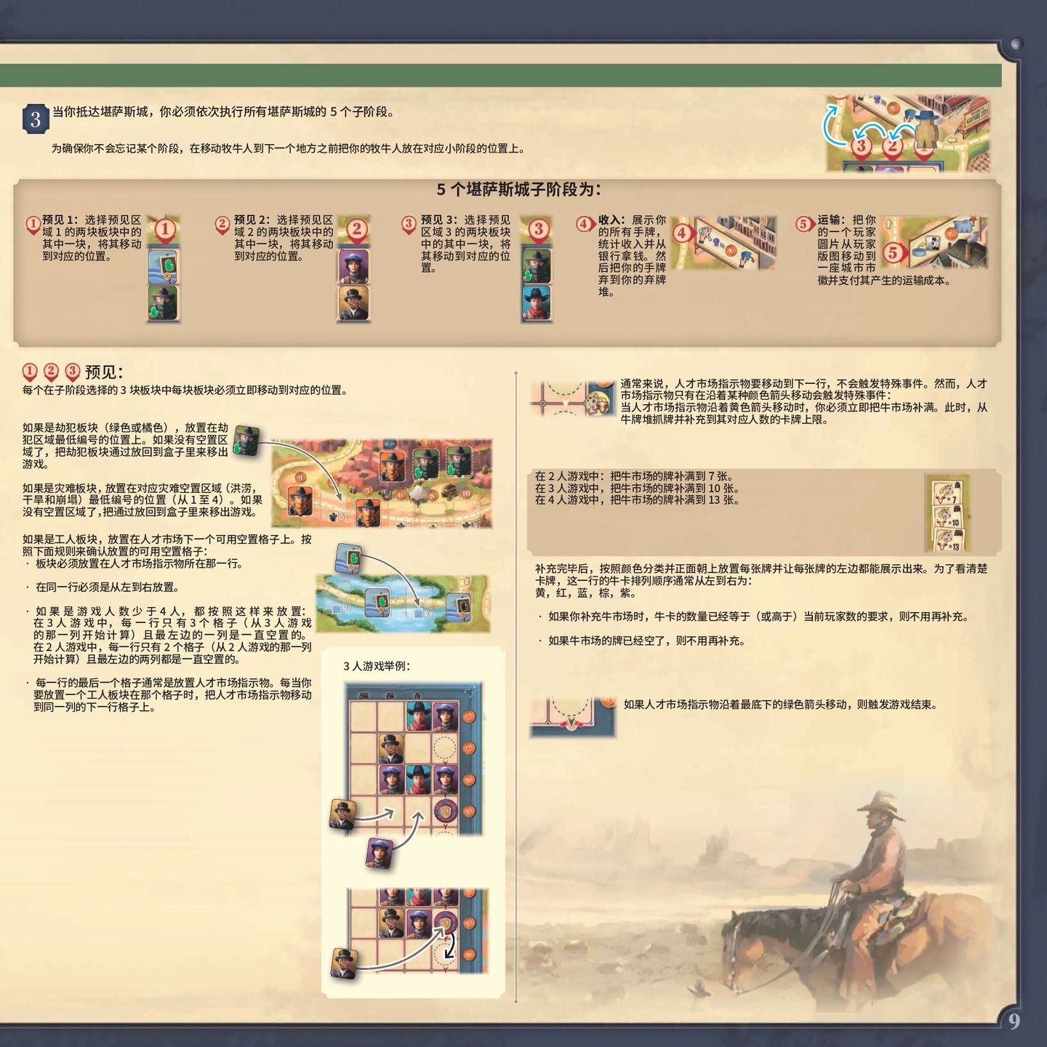Open the river flood area illustration
The image size is (1047, 1047).
tap(403, 603)
